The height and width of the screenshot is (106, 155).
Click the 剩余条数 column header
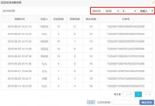[x=91, y=19]
